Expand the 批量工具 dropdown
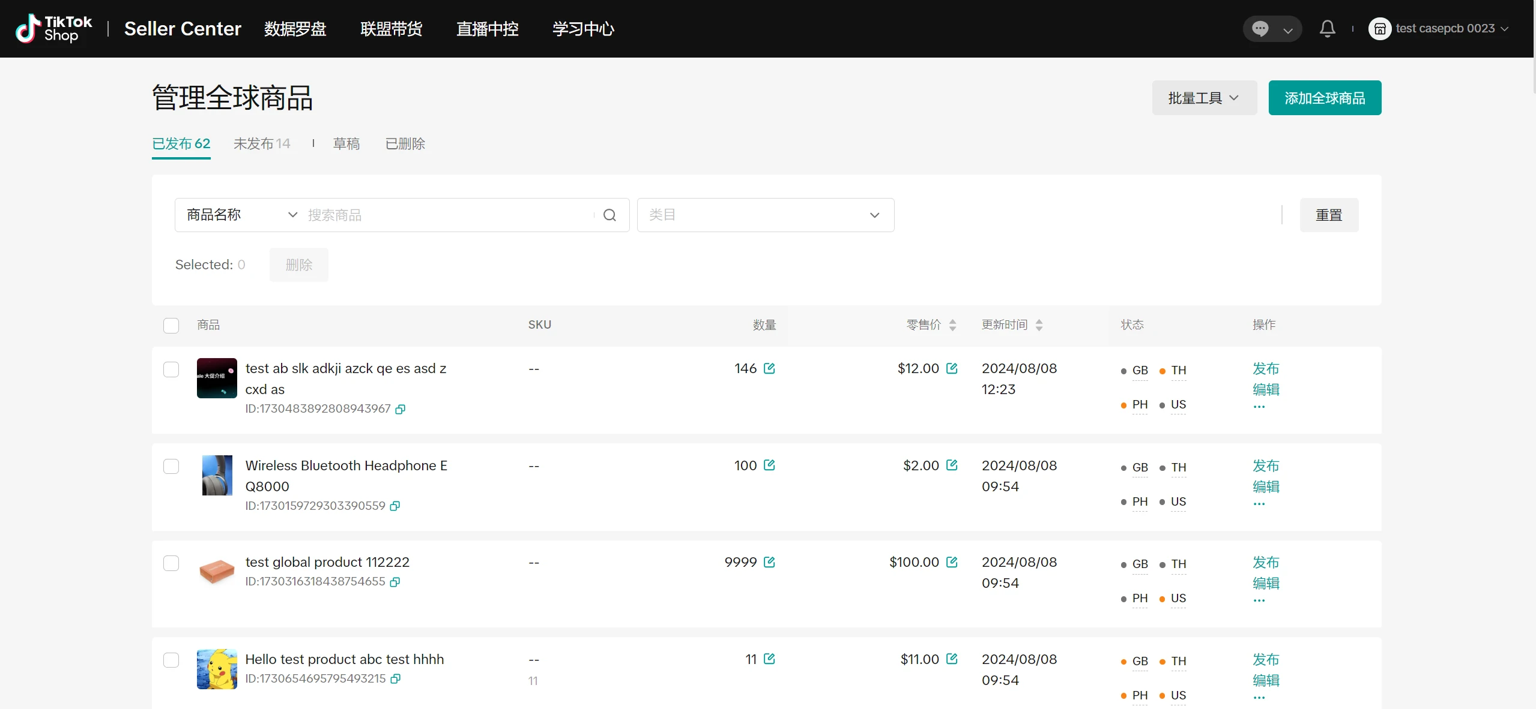 [x=1204, y=98]
